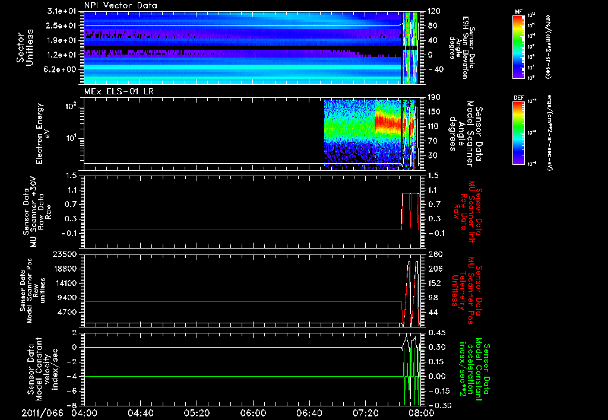Click the 10² electron energy tick label

(71, 106)
